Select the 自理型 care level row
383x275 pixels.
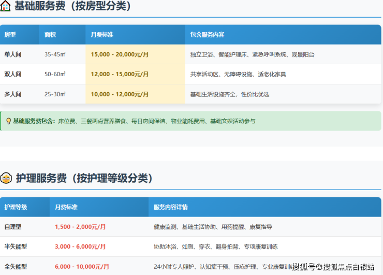13,227
